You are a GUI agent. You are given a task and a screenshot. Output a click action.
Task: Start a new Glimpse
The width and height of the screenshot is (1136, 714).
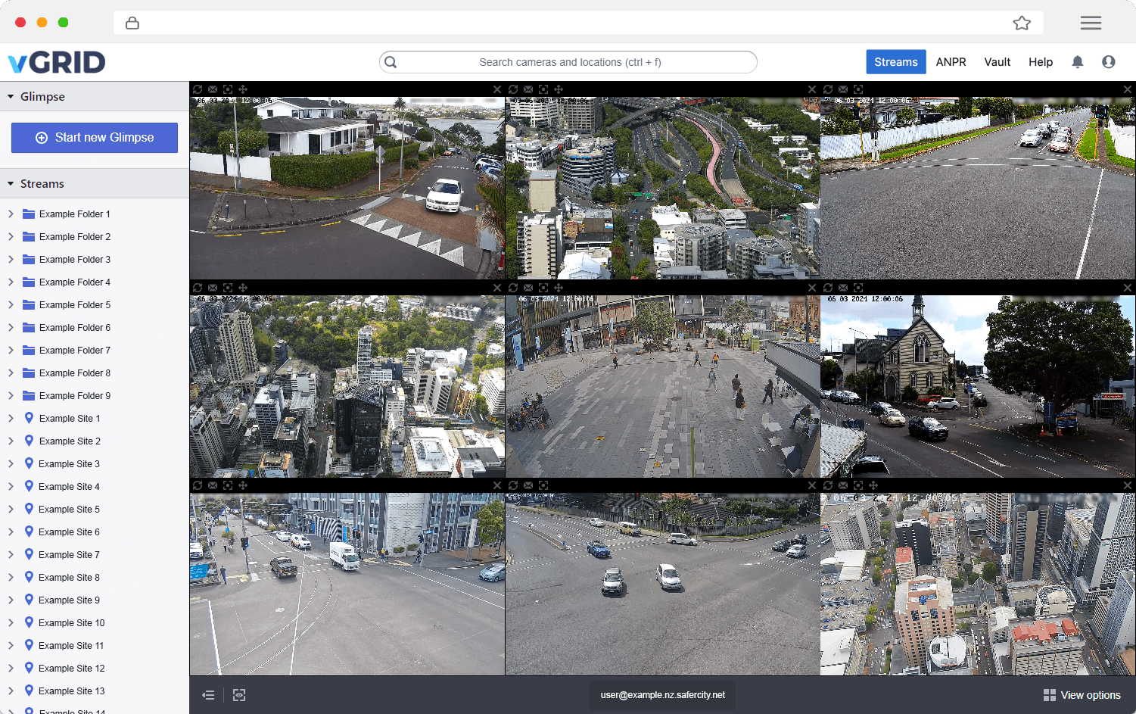point(95,138)
